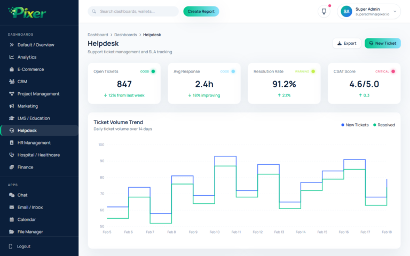410x256 pixels.
Task: Toggle New Tickets series in chart legend
Action: (x=355, y=125)
